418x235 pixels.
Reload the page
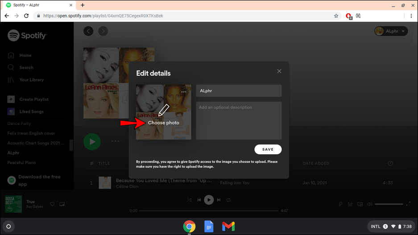(x=26, y=16)
